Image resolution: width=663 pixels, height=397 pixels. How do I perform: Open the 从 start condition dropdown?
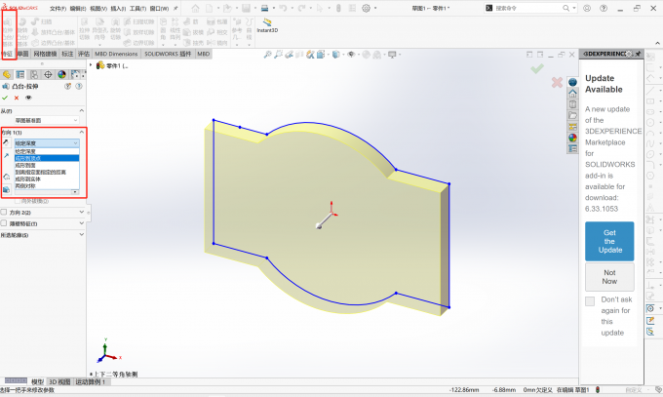point(47,120)
